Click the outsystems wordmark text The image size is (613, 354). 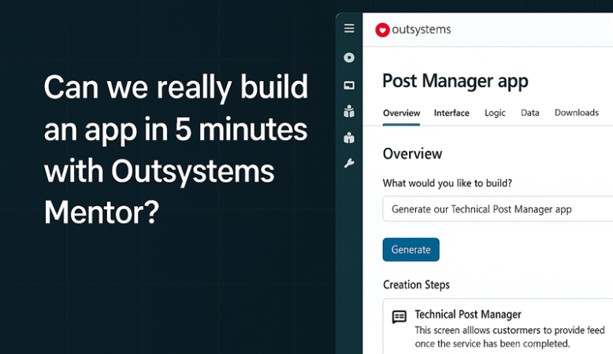coord(422,30)
